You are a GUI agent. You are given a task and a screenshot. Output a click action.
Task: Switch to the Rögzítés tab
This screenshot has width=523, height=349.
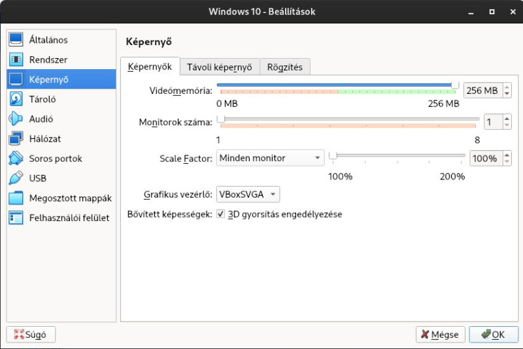point(285,67)
